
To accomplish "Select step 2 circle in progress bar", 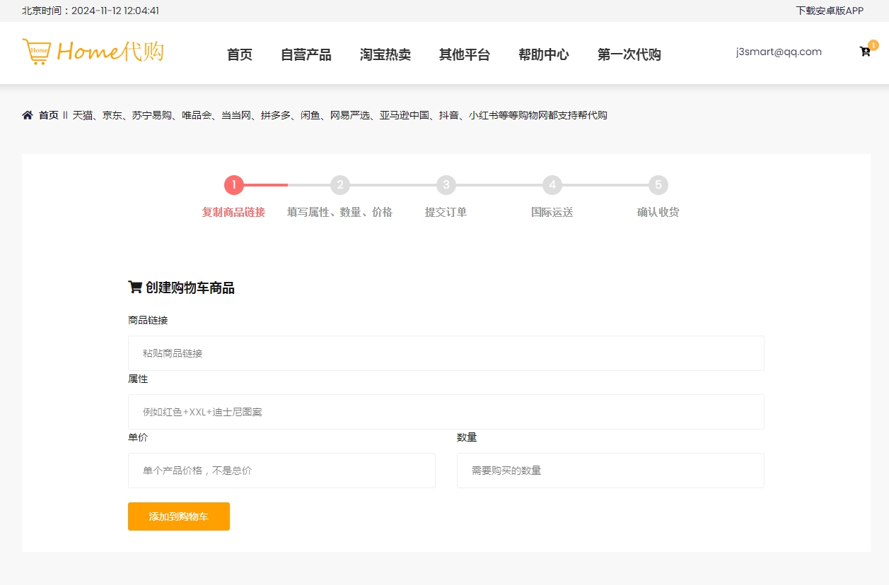I will tap(340, 185).
